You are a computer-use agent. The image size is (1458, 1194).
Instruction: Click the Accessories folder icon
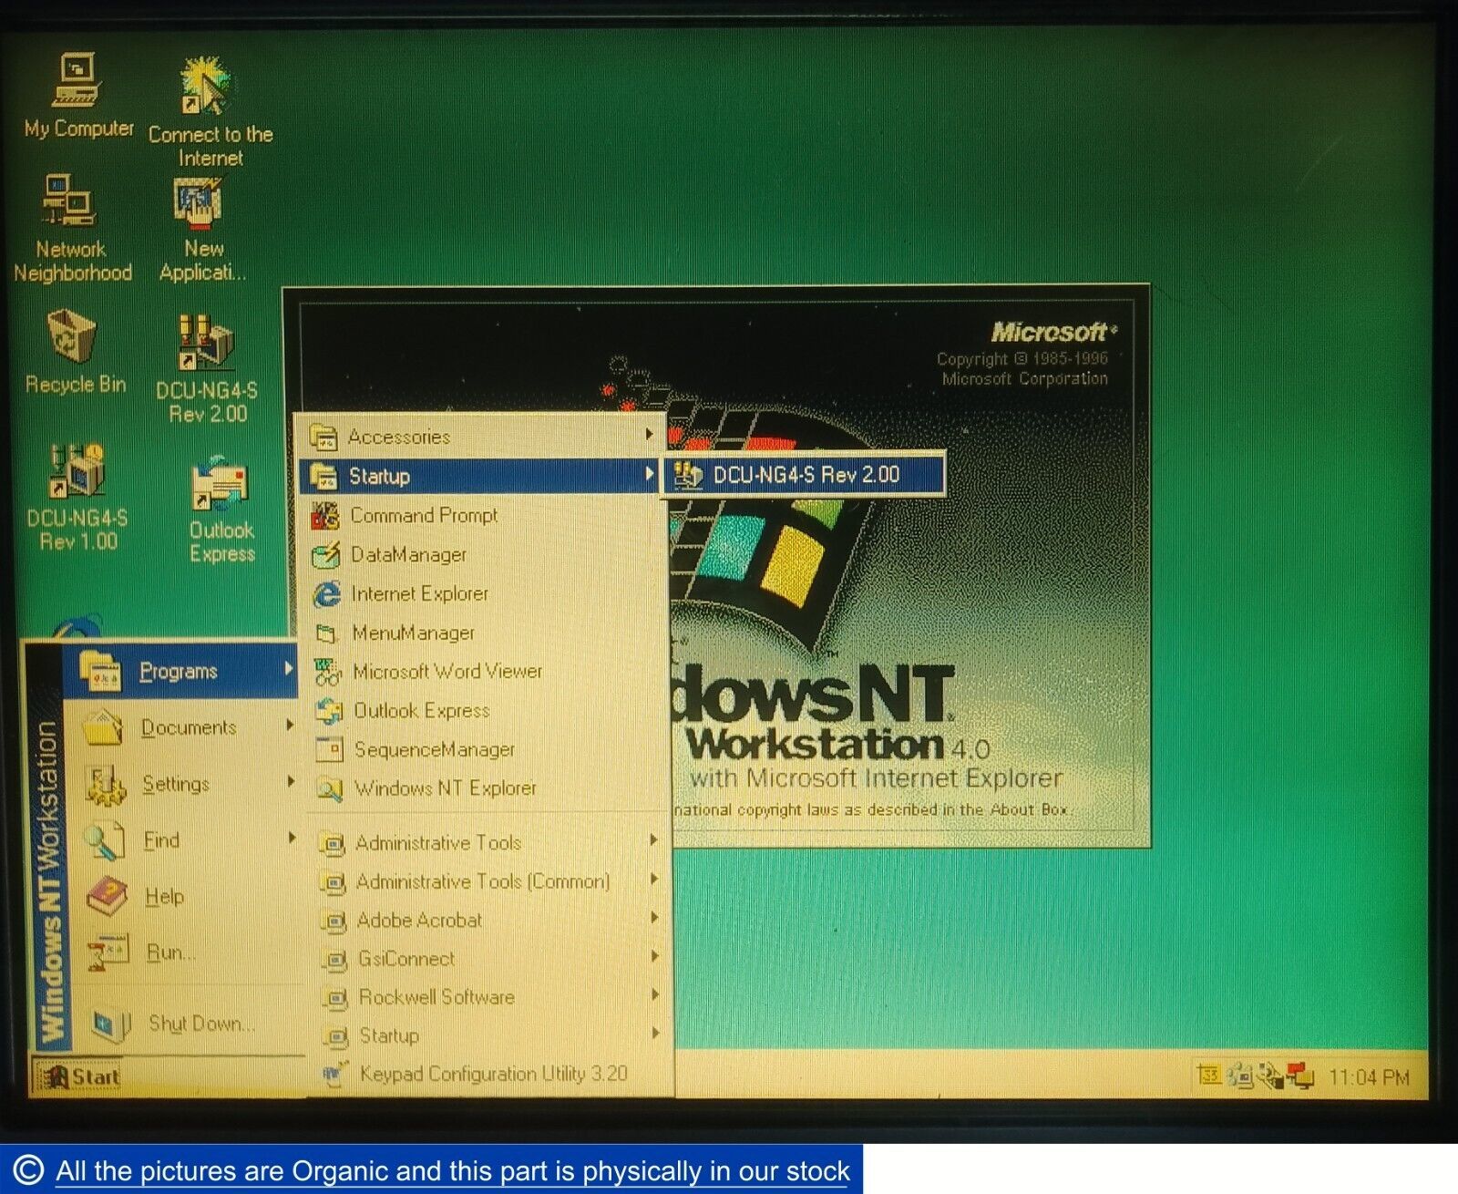[x=323, y=437]
